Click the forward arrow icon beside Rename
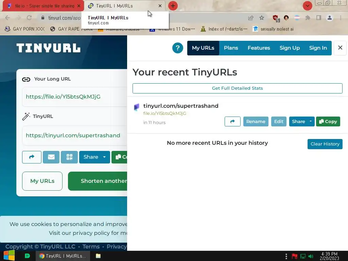348x261 pixels. tap(232, 121)
